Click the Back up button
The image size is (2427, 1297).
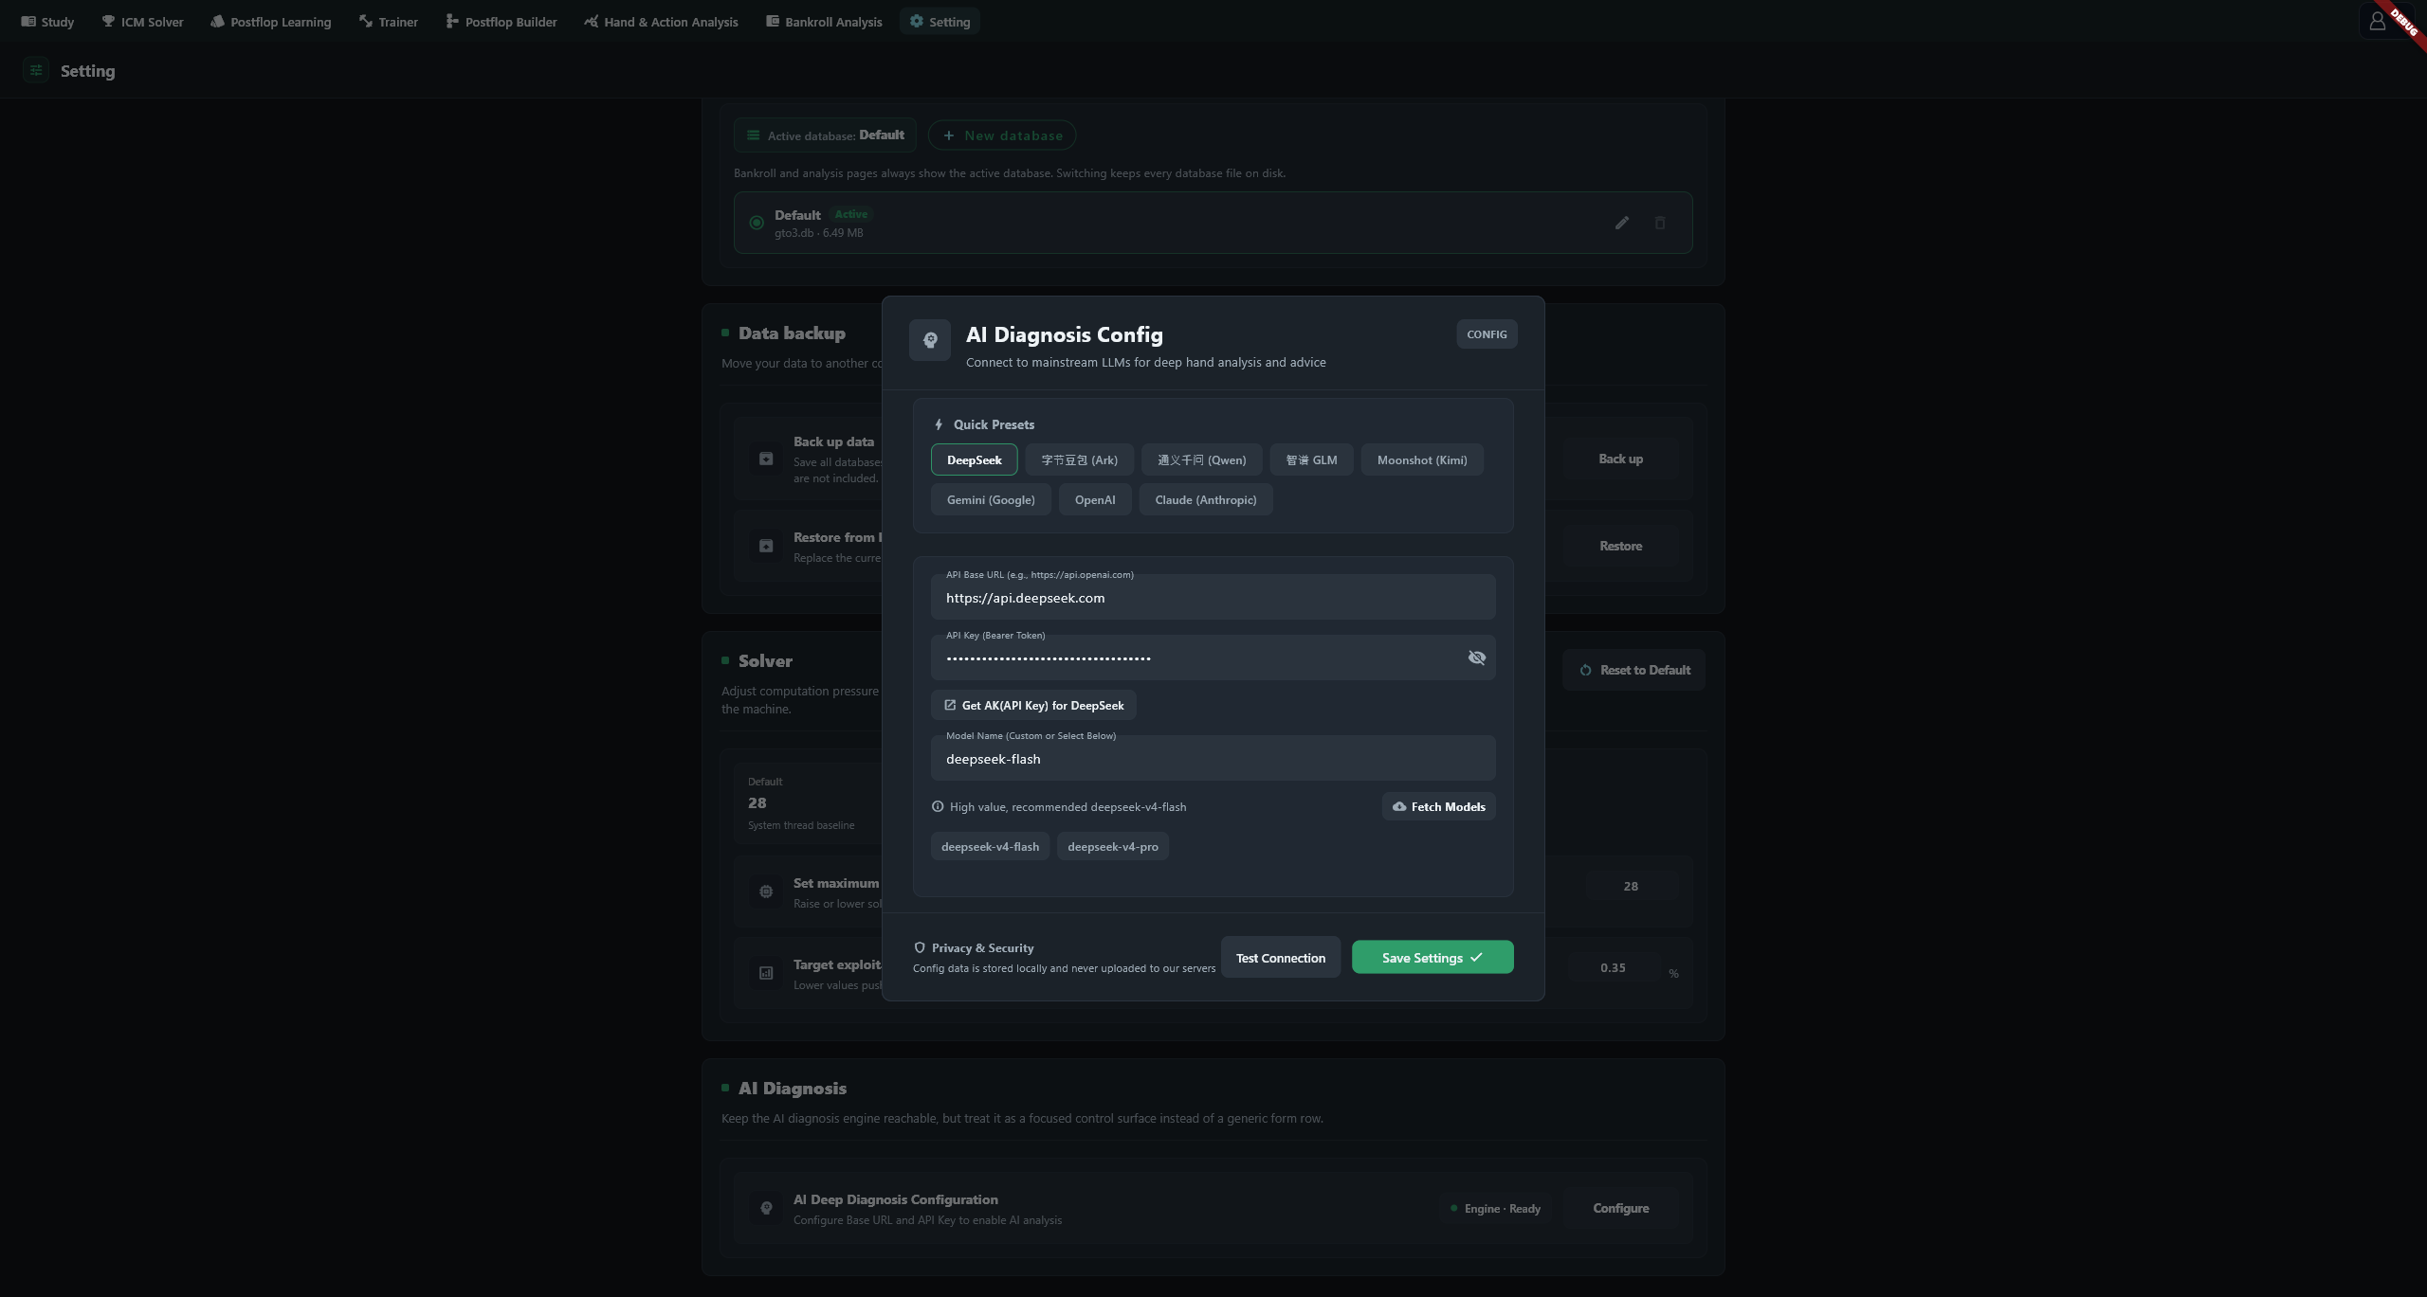[x=1620, y=459]
